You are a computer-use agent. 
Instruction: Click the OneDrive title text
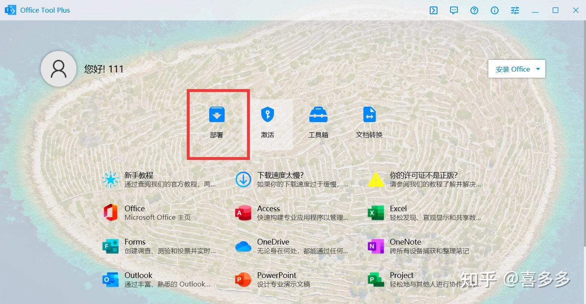click(273, 242)
